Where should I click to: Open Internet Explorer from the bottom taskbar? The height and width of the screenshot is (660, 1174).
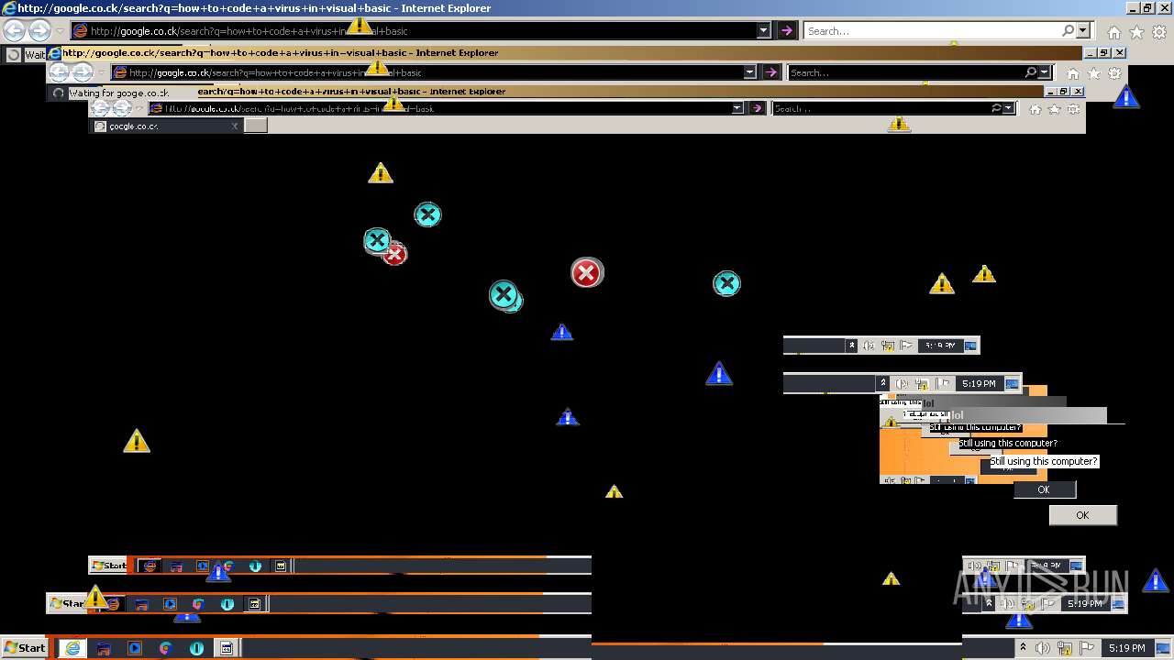click(72, 648)
